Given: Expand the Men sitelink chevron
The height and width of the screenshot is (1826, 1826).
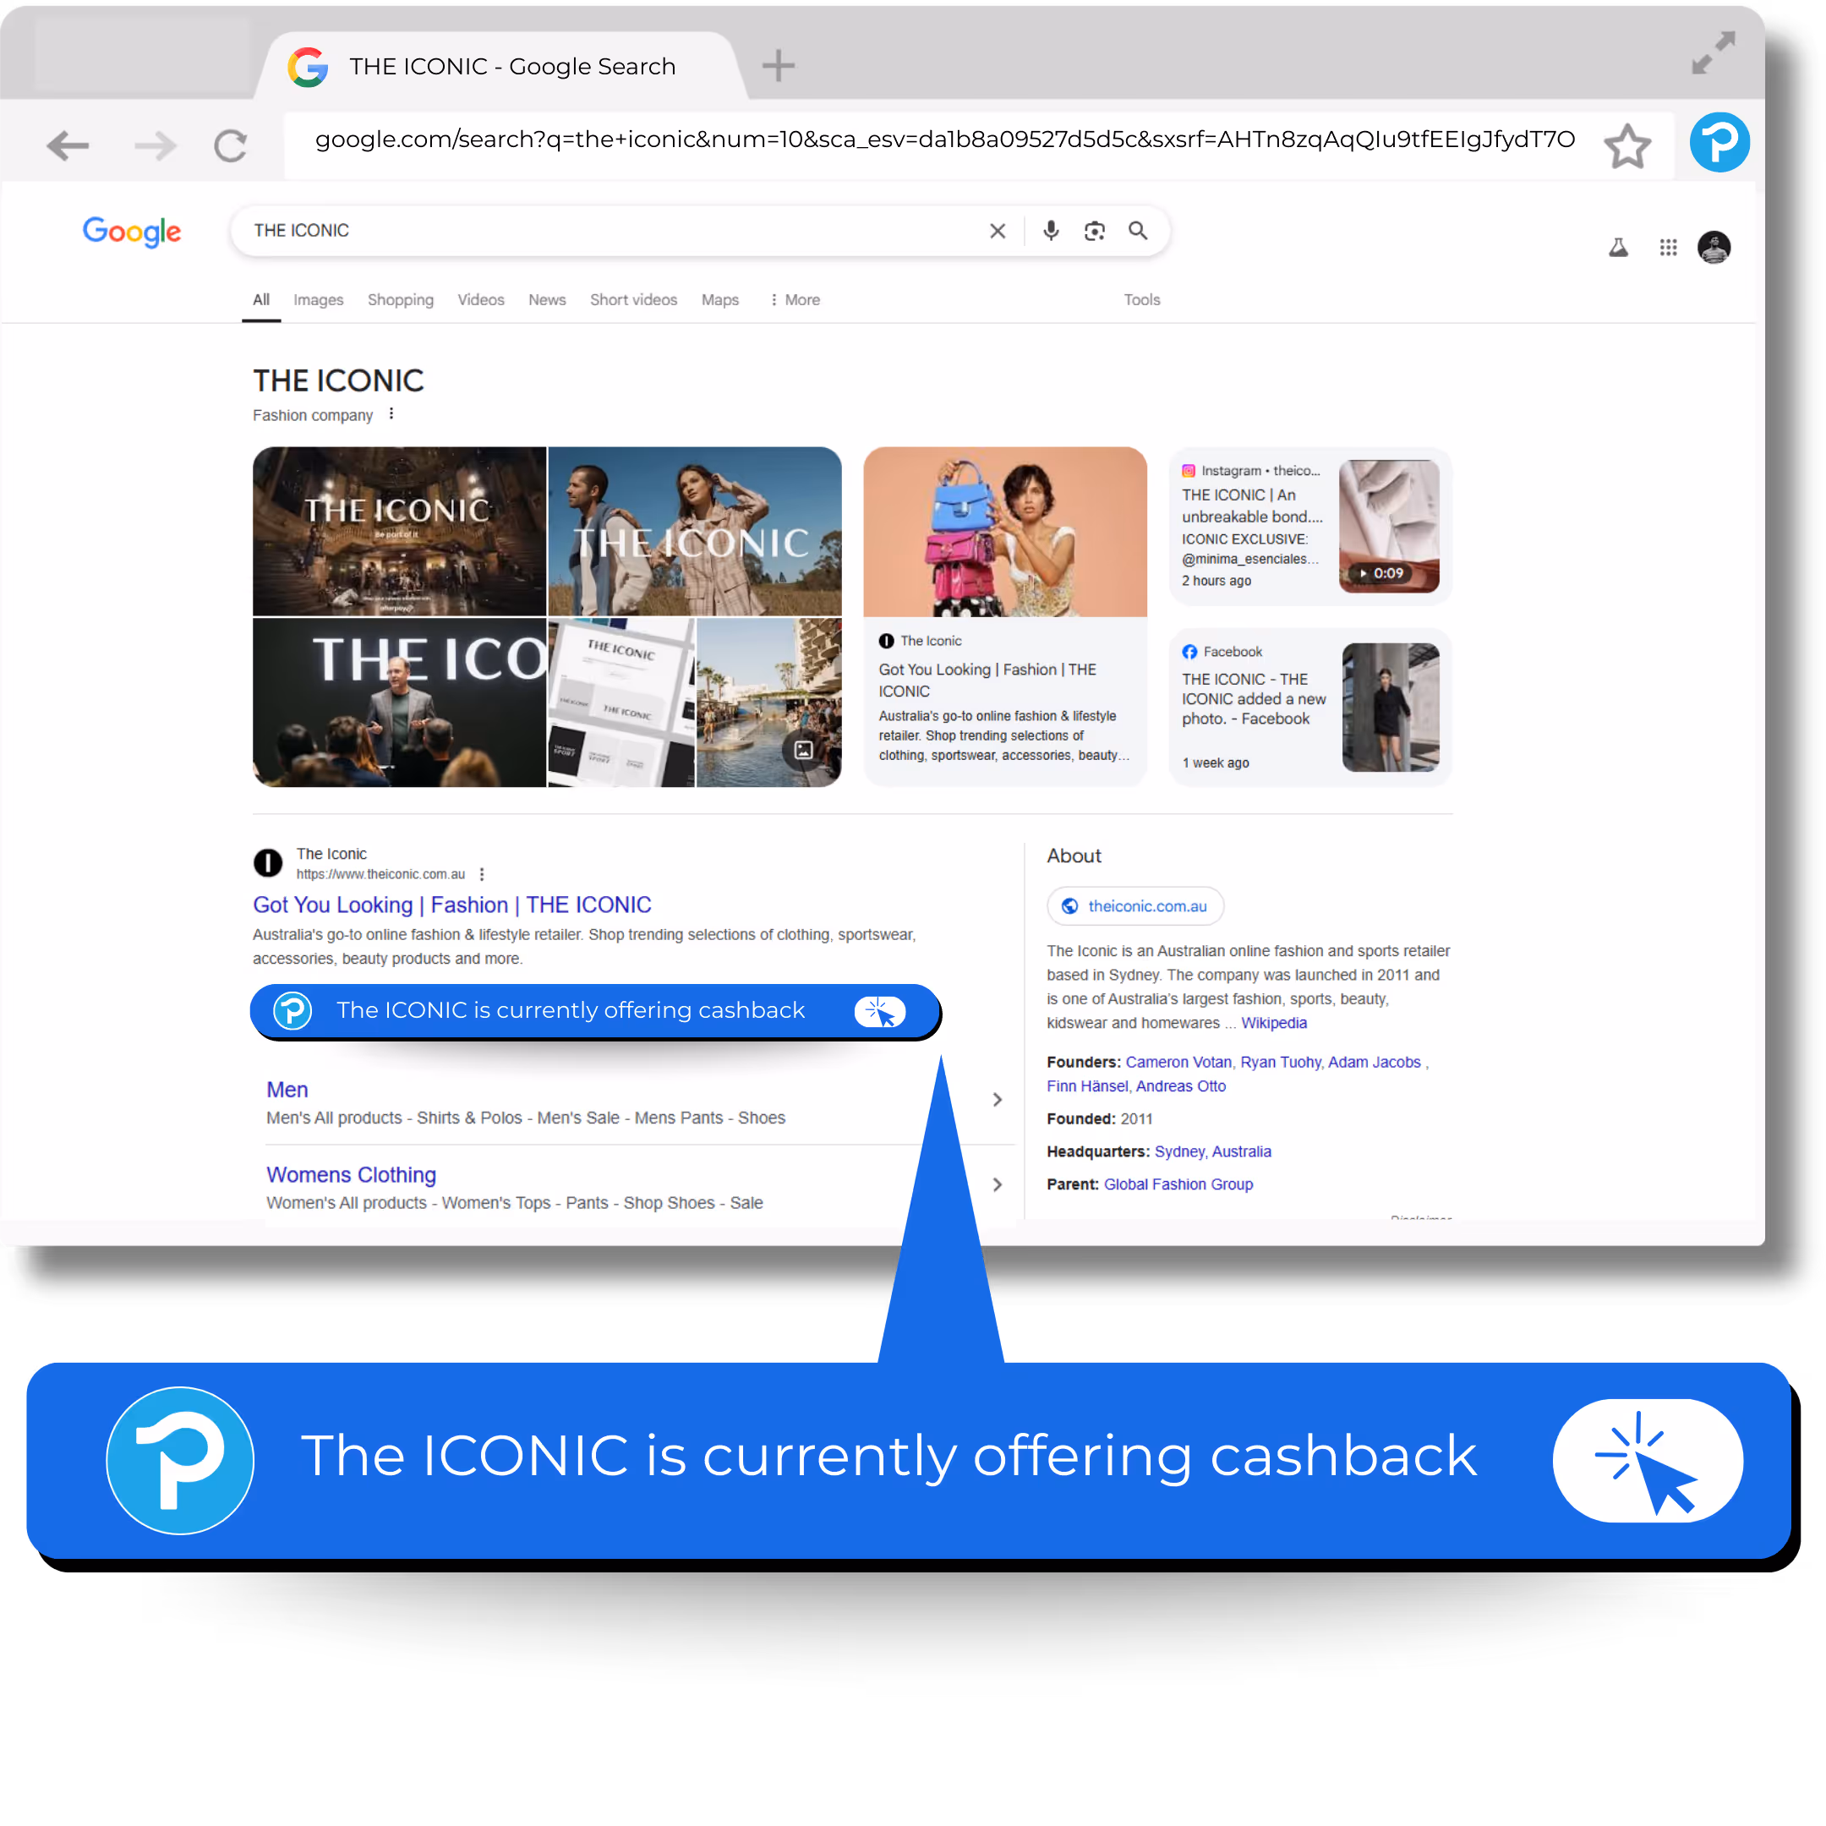Looking at the screenshot, I should point(998,1099).
